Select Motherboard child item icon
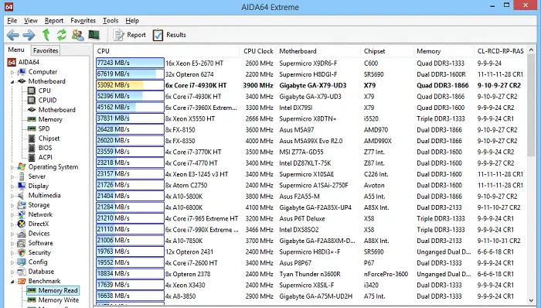Screen dimensions: 541x308 pos(32,110)
